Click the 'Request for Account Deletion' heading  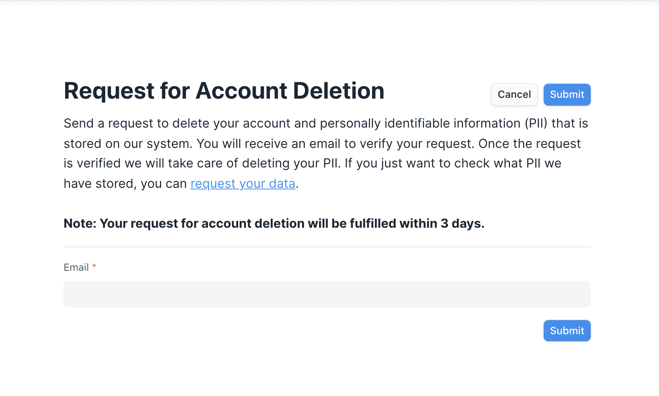(224, 90)
